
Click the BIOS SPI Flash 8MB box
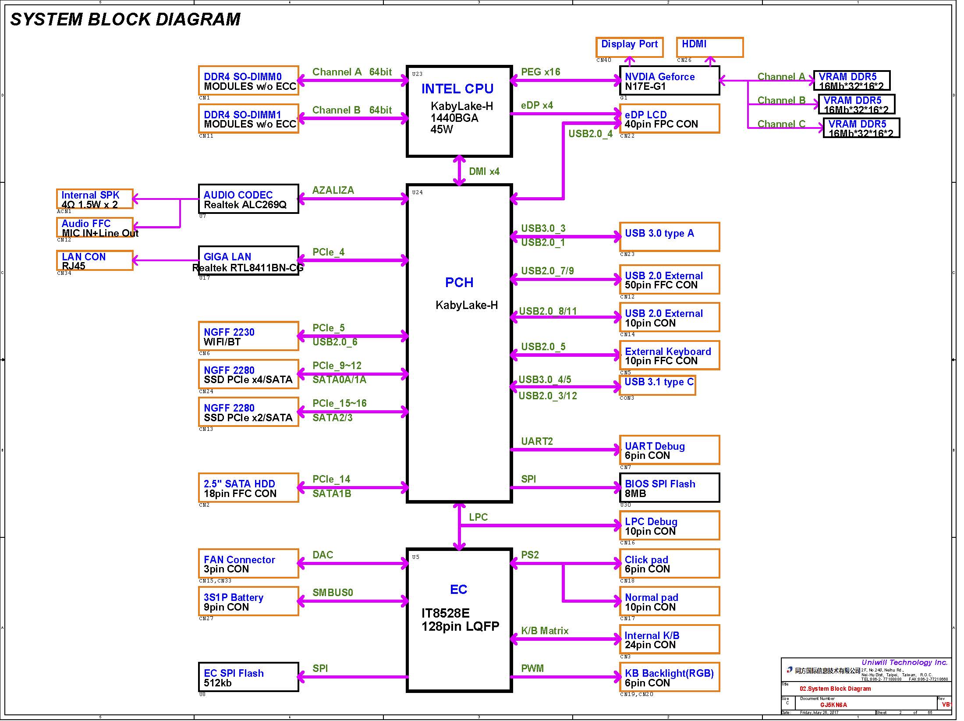(669, 488)
